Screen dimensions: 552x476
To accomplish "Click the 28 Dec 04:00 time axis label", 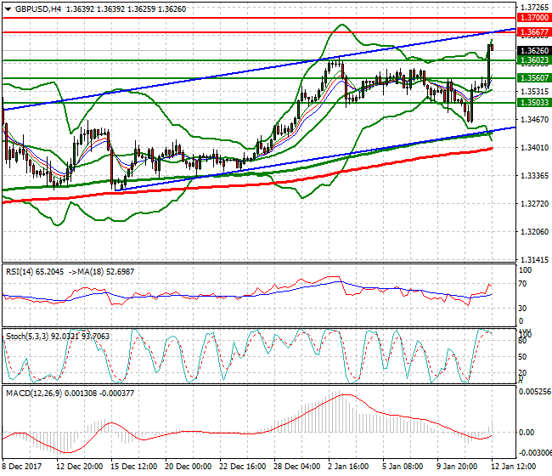I will click(297, 466).
